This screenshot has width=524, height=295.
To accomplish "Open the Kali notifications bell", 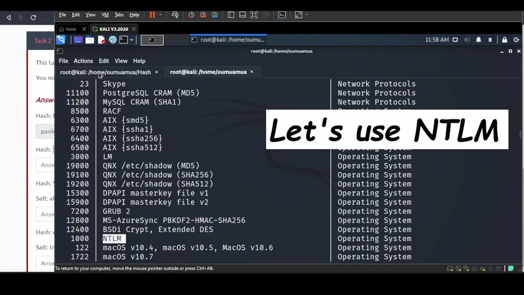I will pyautogui.click(x=478, y=40).
